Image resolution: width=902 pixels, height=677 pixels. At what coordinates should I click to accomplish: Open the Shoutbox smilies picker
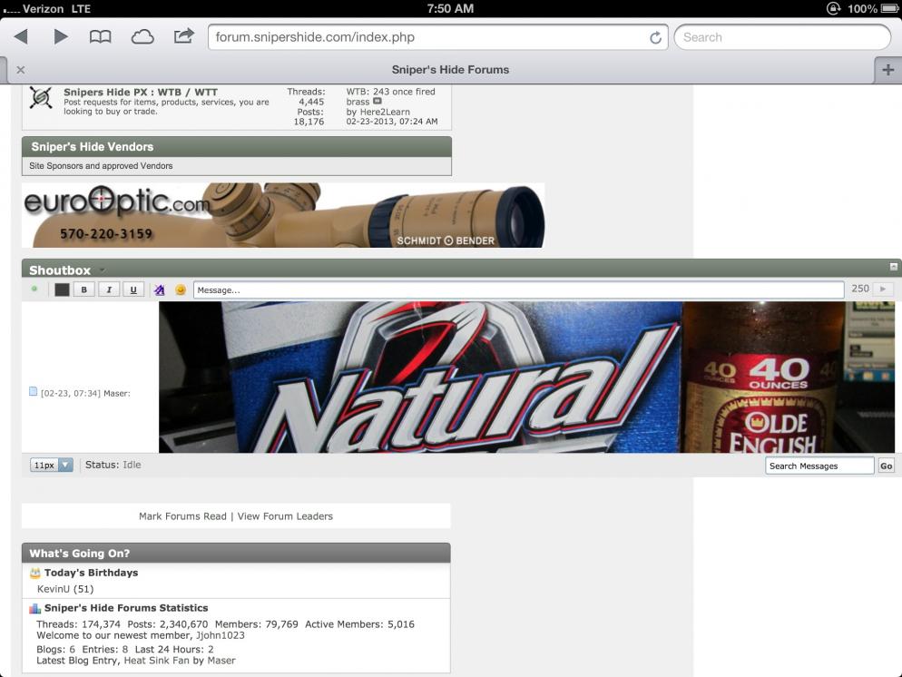click(180, 289)
